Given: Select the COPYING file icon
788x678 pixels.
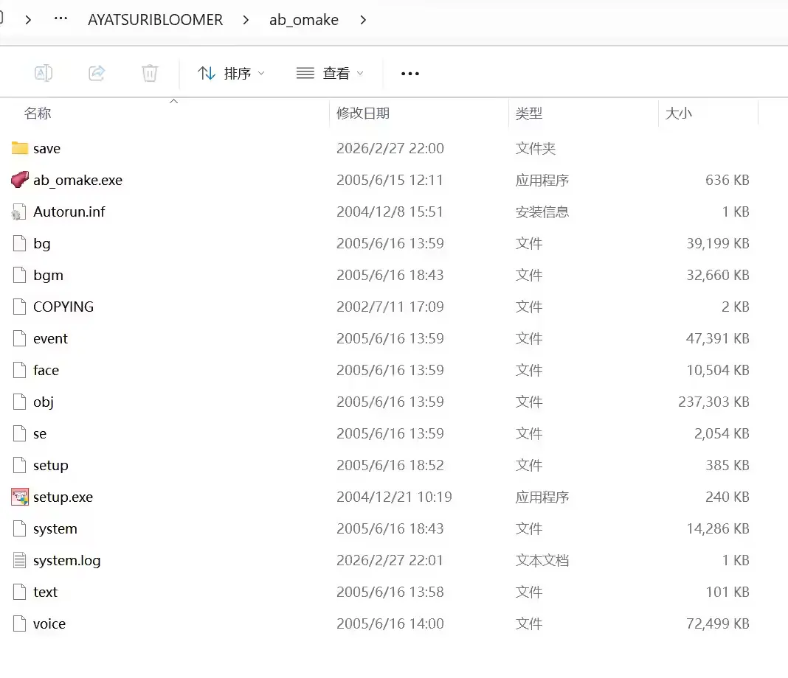Looking at the screenshot, I should [x=20, y=307].
